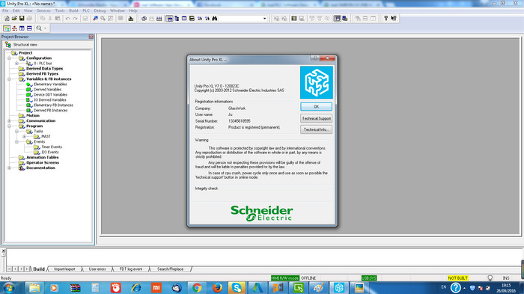Click the Redo arrow icon
The image size is (524, 294).
75,19
